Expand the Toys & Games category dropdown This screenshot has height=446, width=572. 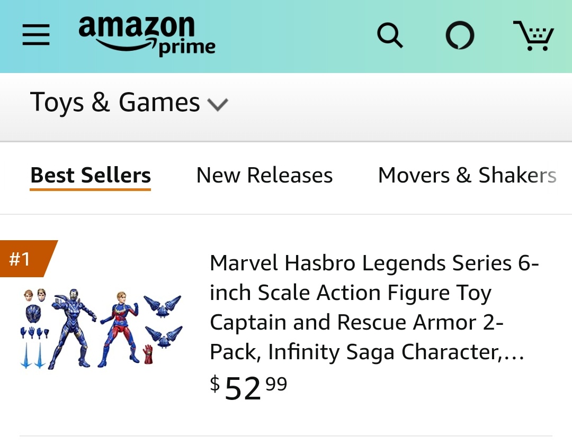[x=115, y=102]
